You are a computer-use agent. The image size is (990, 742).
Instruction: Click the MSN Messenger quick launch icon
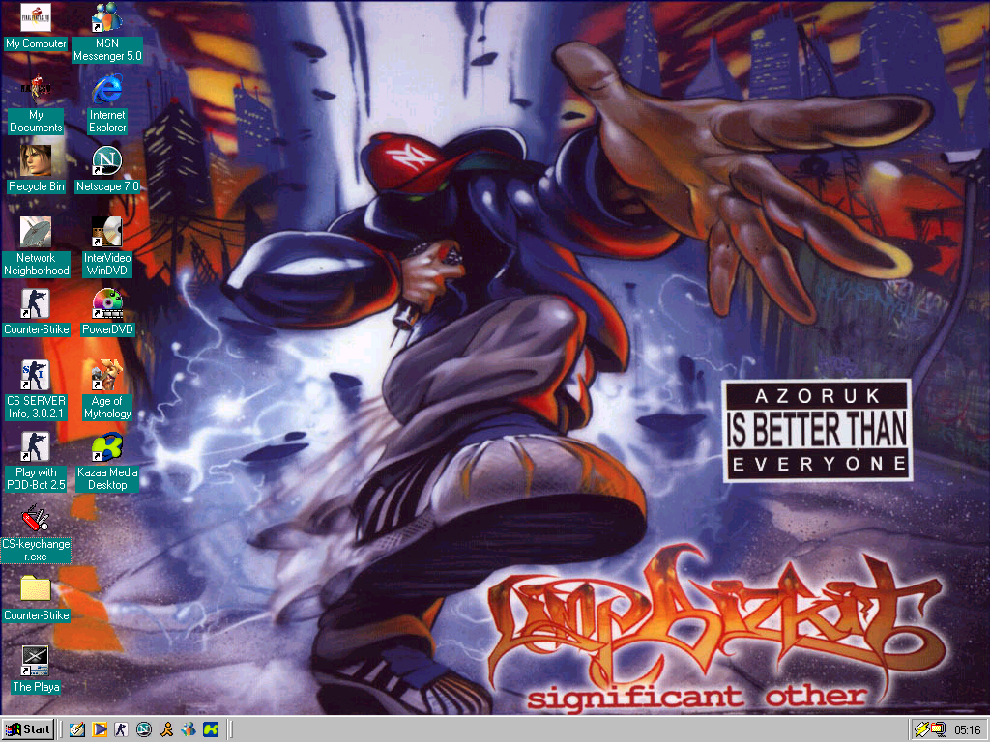(189, 729)
